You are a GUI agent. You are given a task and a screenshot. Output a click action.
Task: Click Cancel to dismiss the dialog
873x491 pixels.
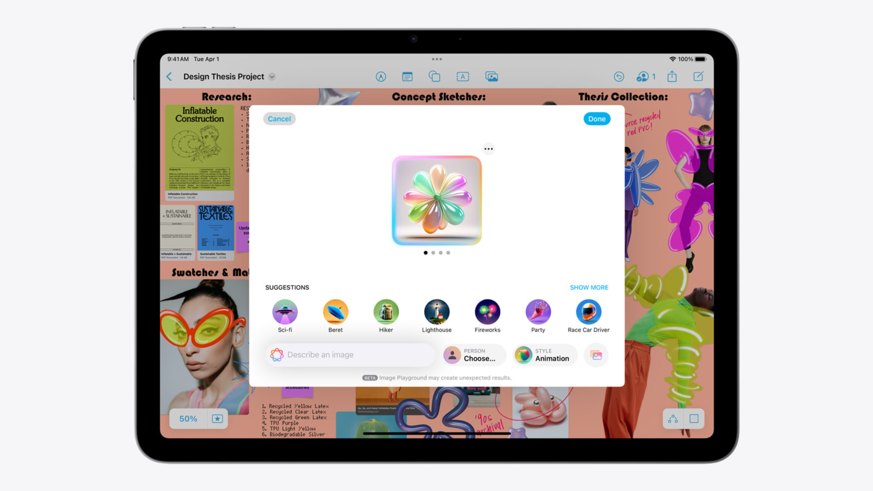click(x=280, y=119)
